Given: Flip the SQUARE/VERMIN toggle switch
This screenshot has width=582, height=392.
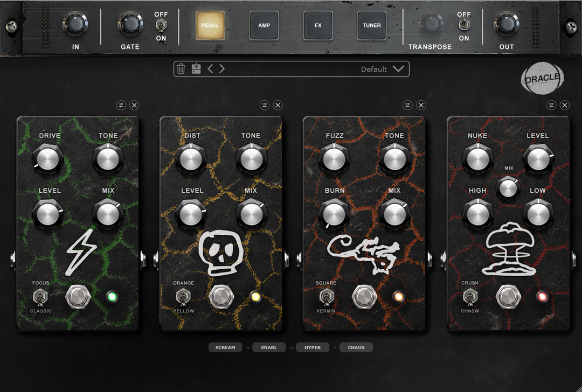Looking at the screenshot, I should click(326, 297).
